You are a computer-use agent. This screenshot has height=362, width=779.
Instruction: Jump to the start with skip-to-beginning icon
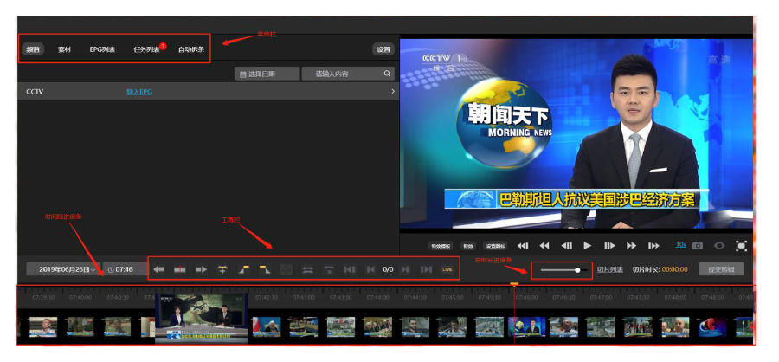click(523, 246)
